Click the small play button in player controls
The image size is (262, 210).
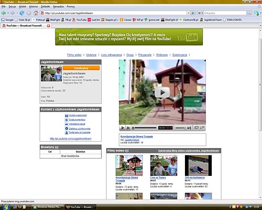tap(123, 128)
